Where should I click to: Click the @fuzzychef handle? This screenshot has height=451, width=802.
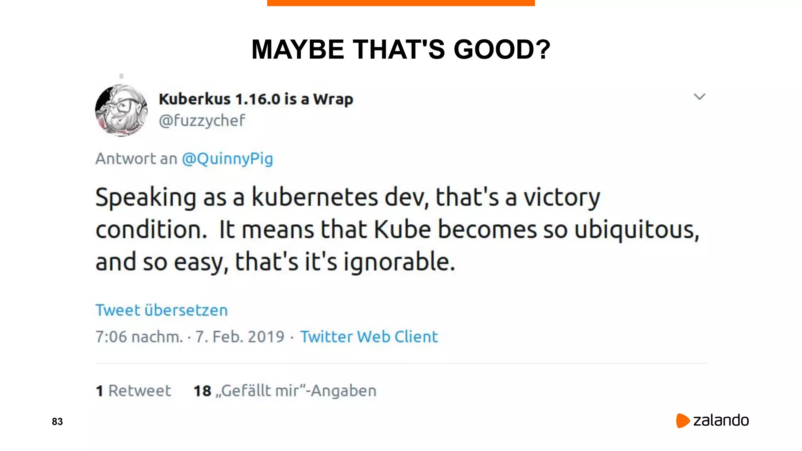[x=202, y=121]
